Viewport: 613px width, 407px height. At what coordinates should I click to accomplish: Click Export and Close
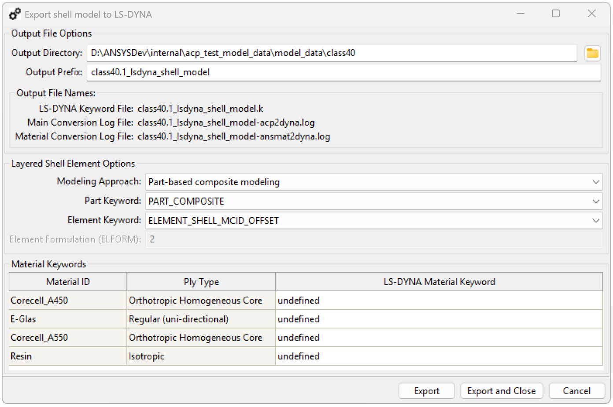(502, 391)
